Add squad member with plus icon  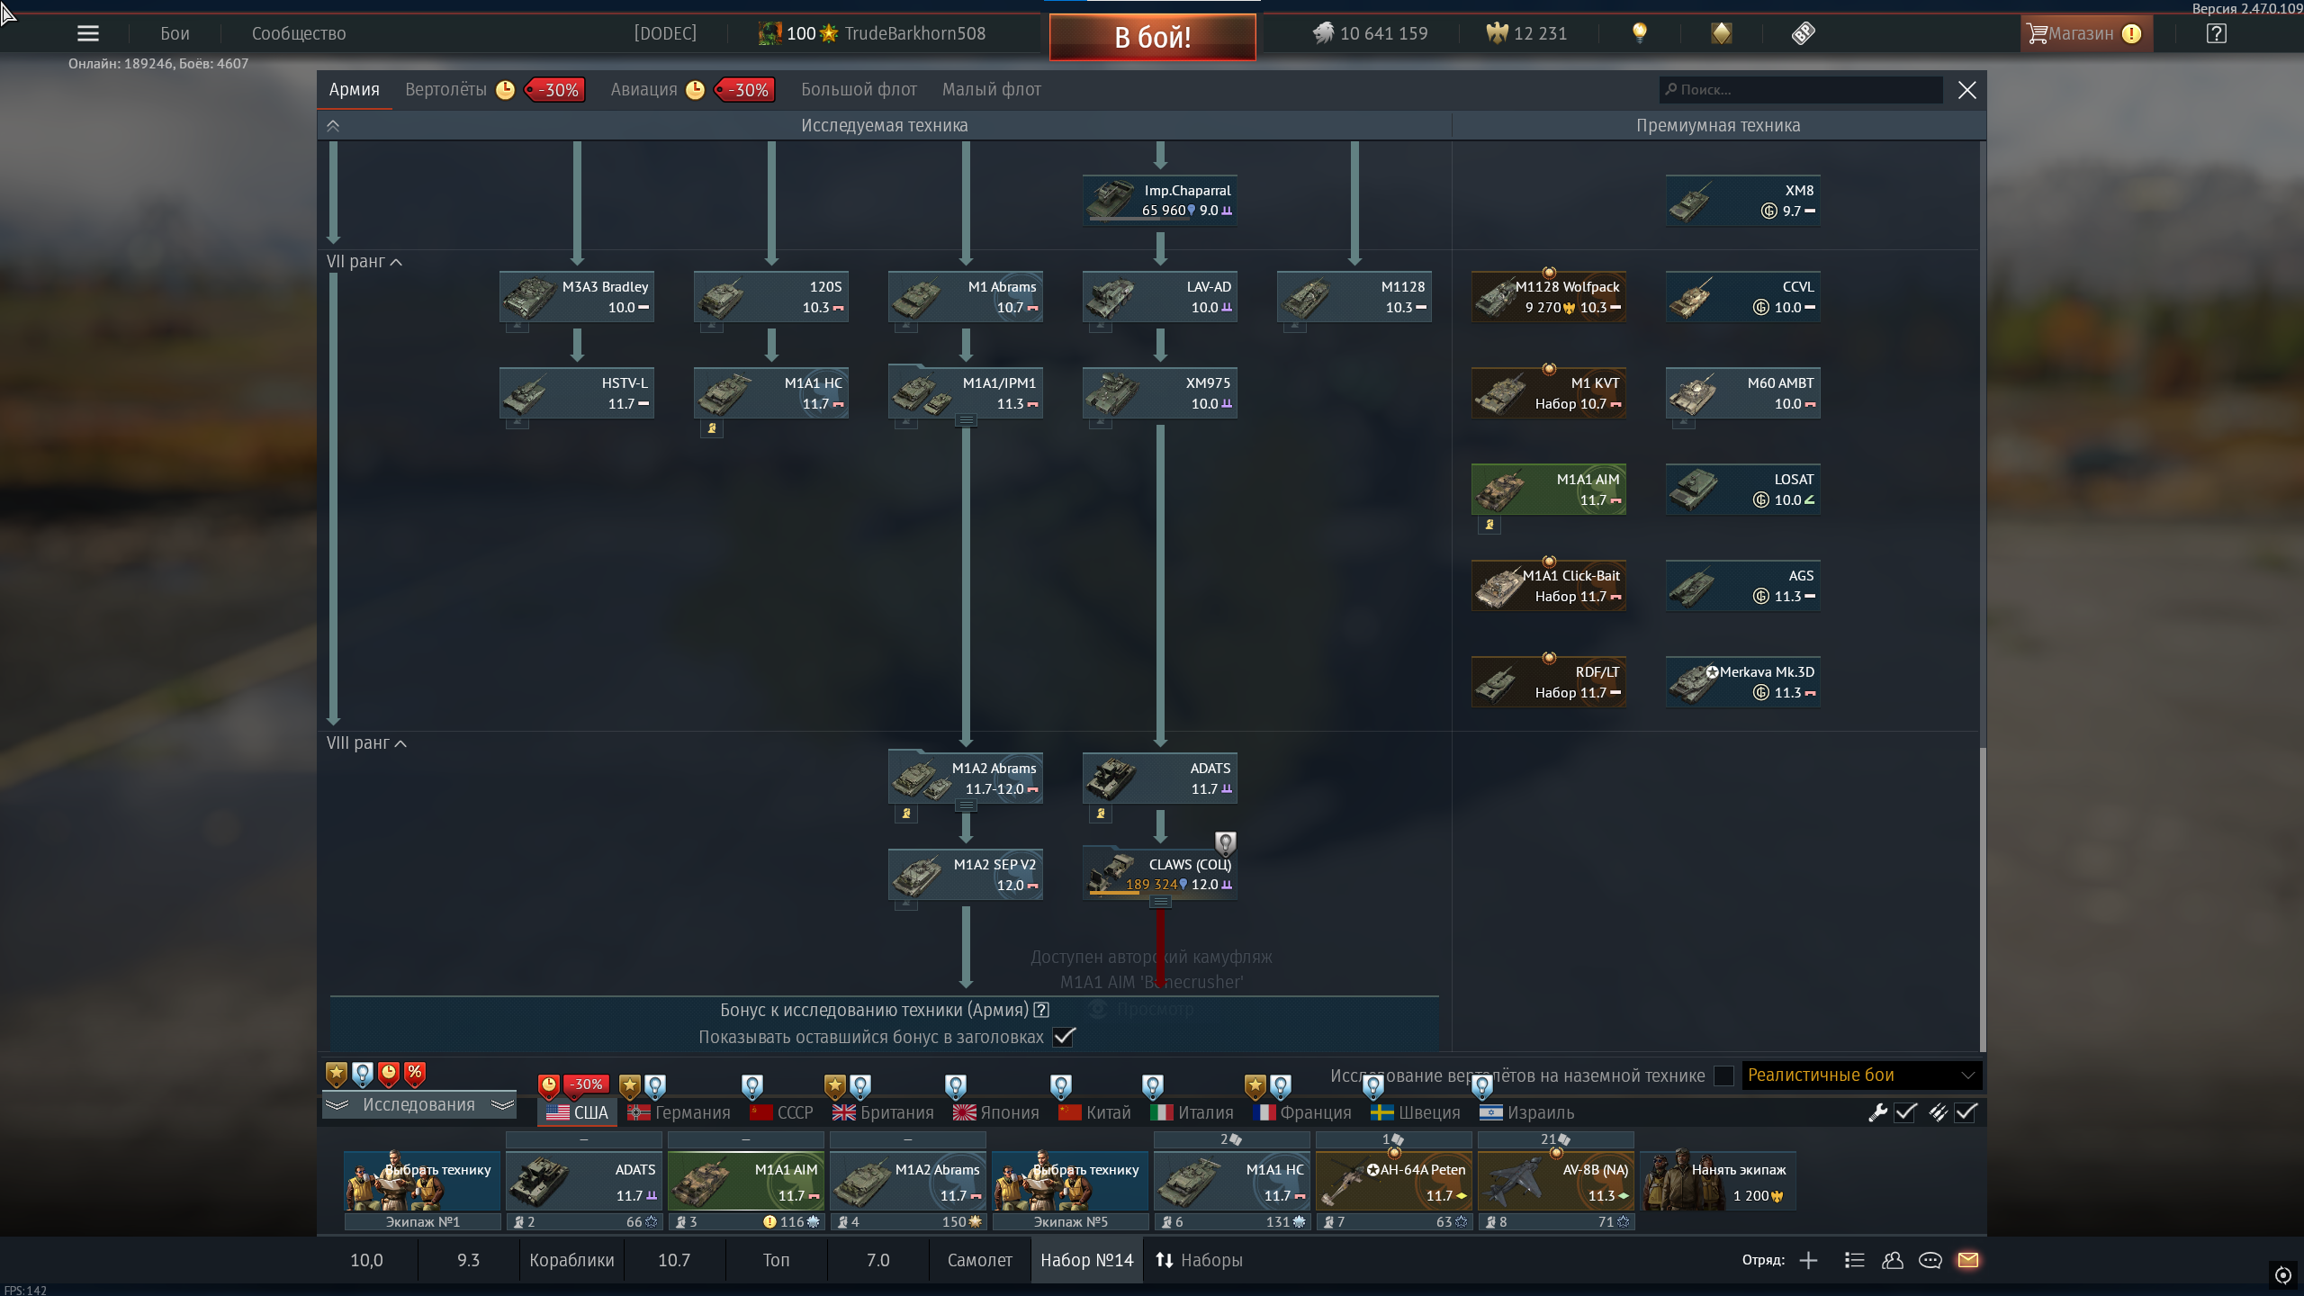tap(1808, 1260)
